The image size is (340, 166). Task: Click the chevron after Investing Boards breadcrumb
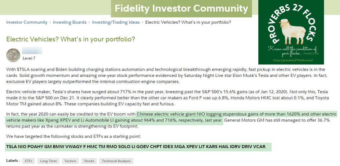(89, 22)
